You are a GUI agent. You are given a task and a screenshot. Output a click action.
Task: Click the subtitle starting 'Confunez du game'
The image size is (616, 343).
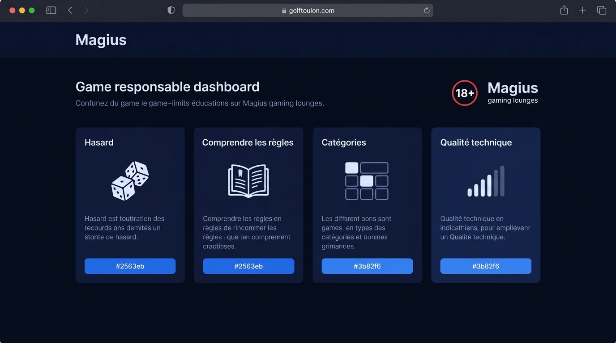click(200, 103)
